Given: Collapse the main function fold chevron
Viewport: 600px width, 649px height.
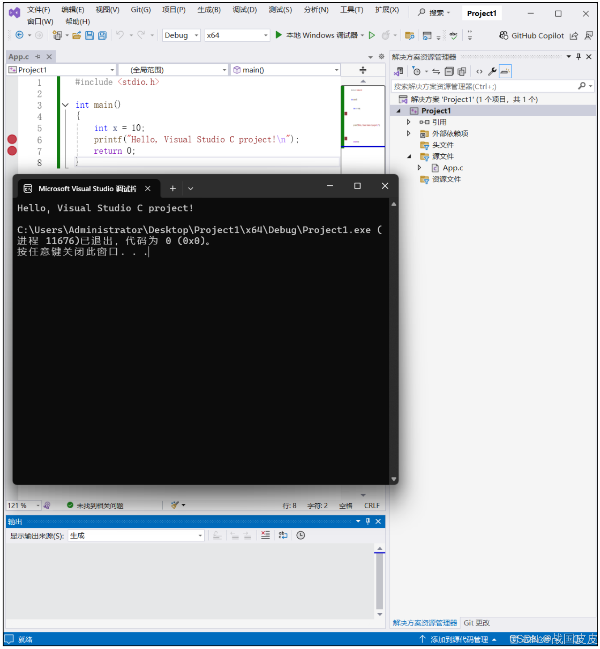Looking at the screenshot, I should click(65, 105).
